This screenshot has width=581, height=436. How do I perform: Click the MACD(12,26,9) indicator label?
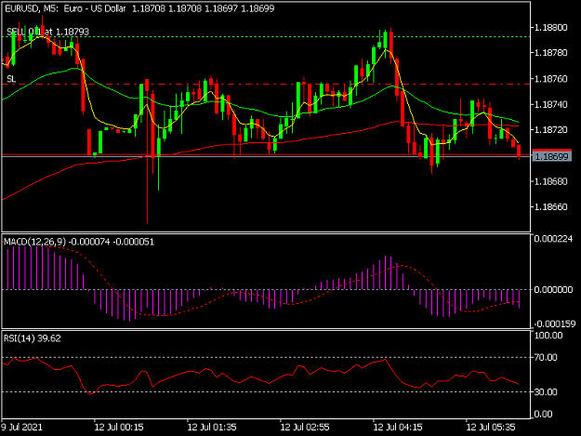[34, 242]
